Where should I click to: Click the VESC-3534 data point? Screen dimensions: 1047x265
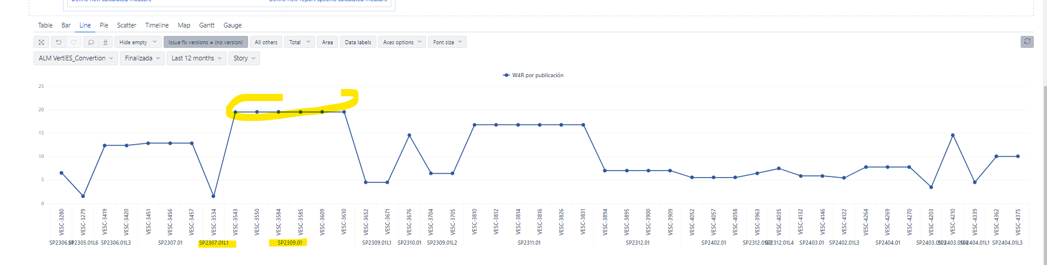[213, 196]
